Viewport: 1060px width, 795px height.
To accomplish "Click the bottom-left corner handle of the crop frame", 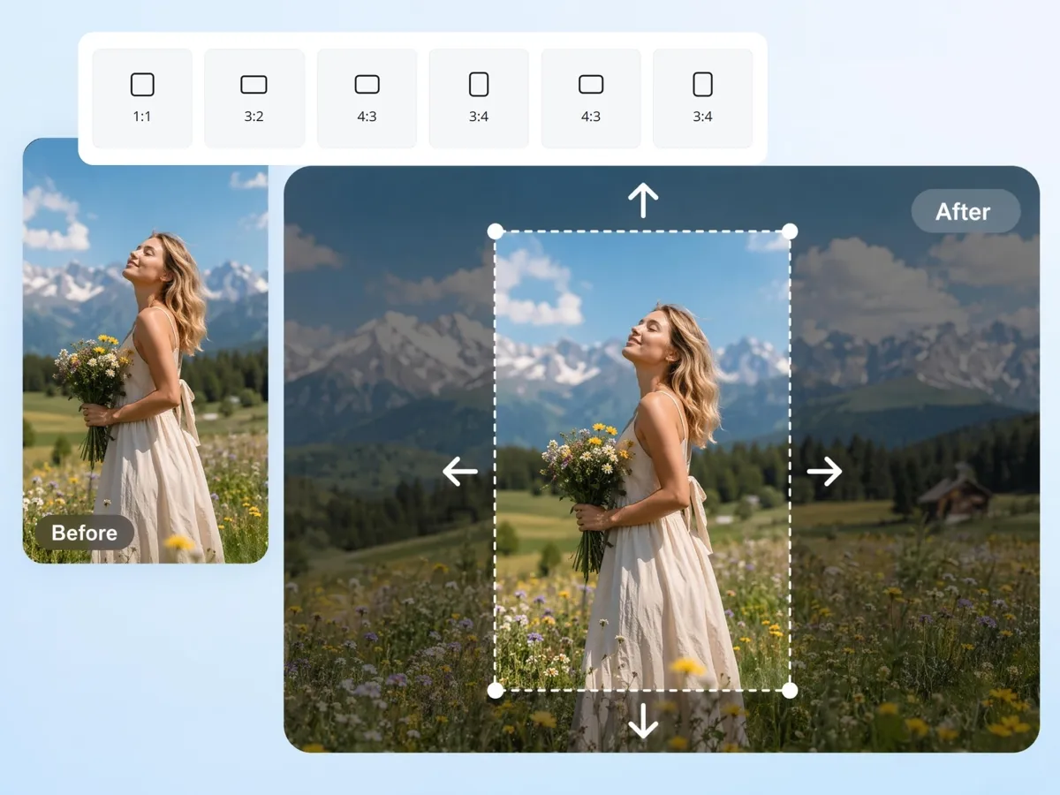I will [x=496, y=690].
